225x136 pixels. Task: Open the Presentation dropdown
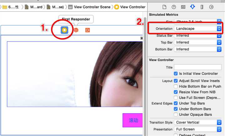pos(198,129)
